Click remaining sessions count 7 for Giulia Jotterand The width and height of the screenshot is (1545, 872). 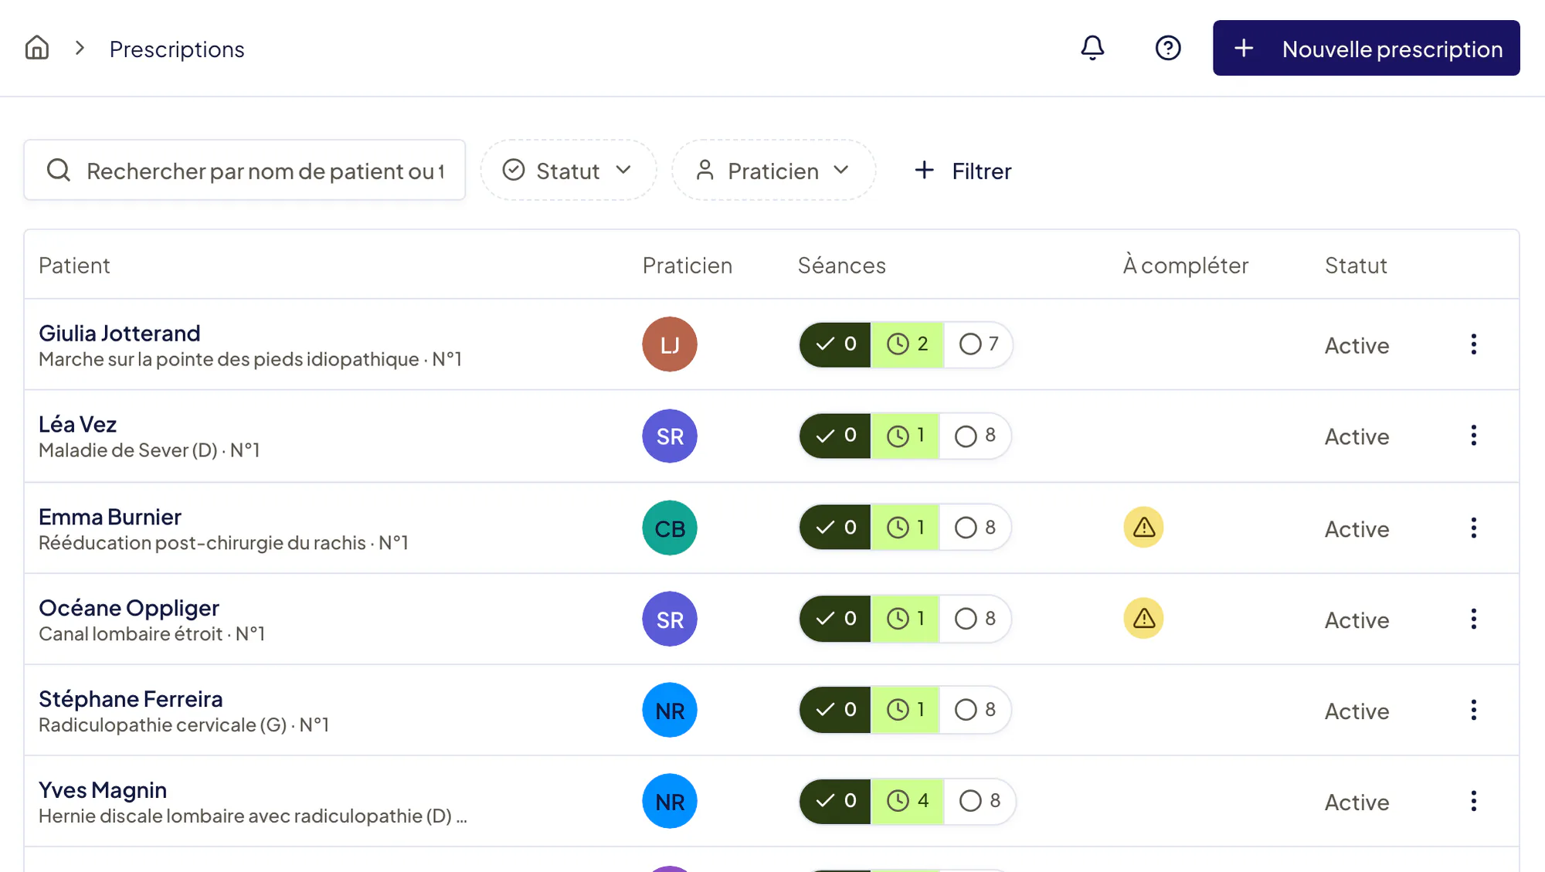(978, 344)
